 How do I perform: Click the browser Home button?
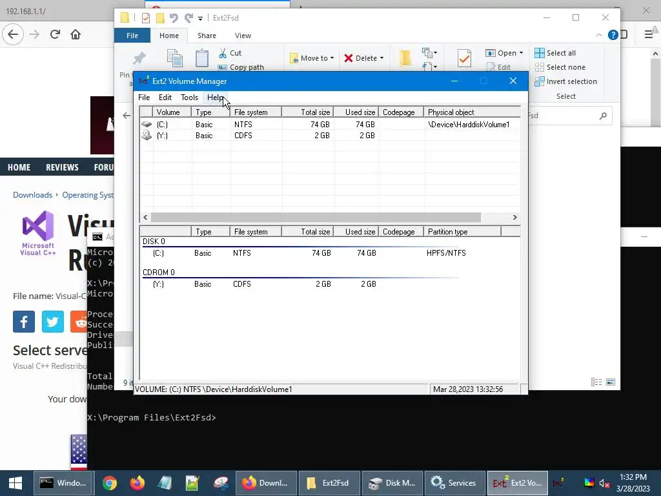pyautogui.click(x=76, y=34)
